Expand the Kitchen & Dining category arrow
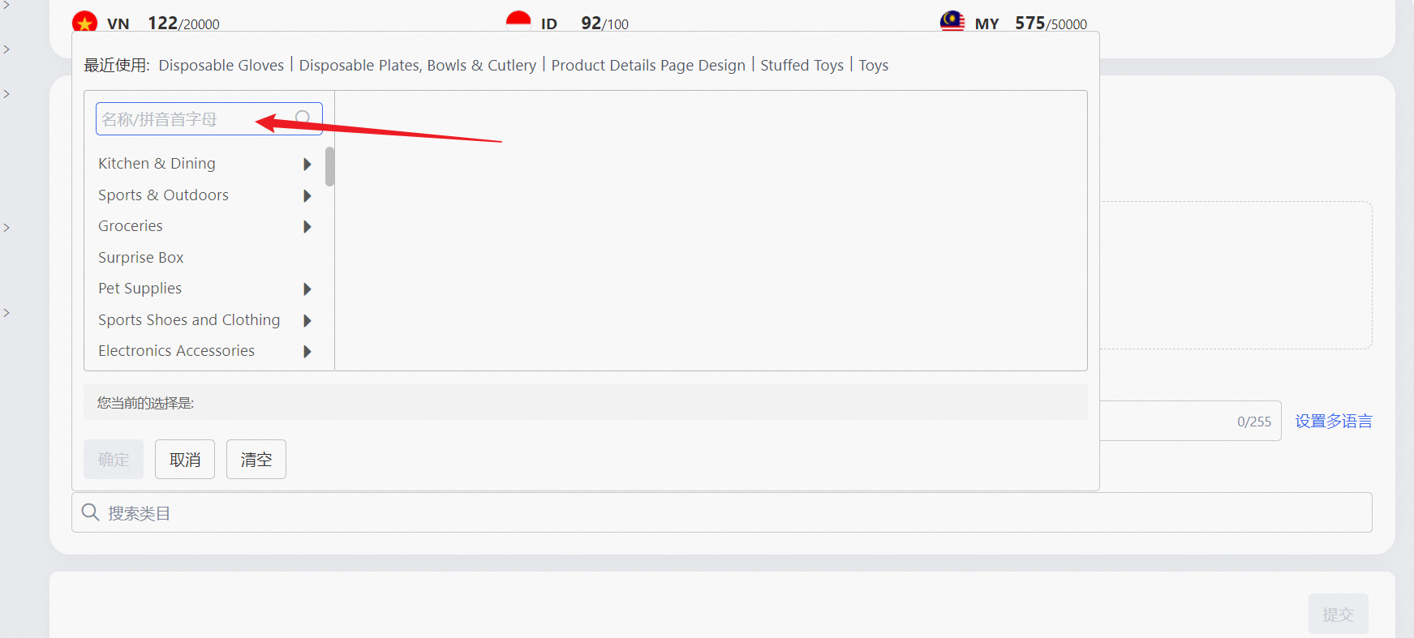Image resolution: width=1414 pixels, height=638 pixels. coord(307,165)
